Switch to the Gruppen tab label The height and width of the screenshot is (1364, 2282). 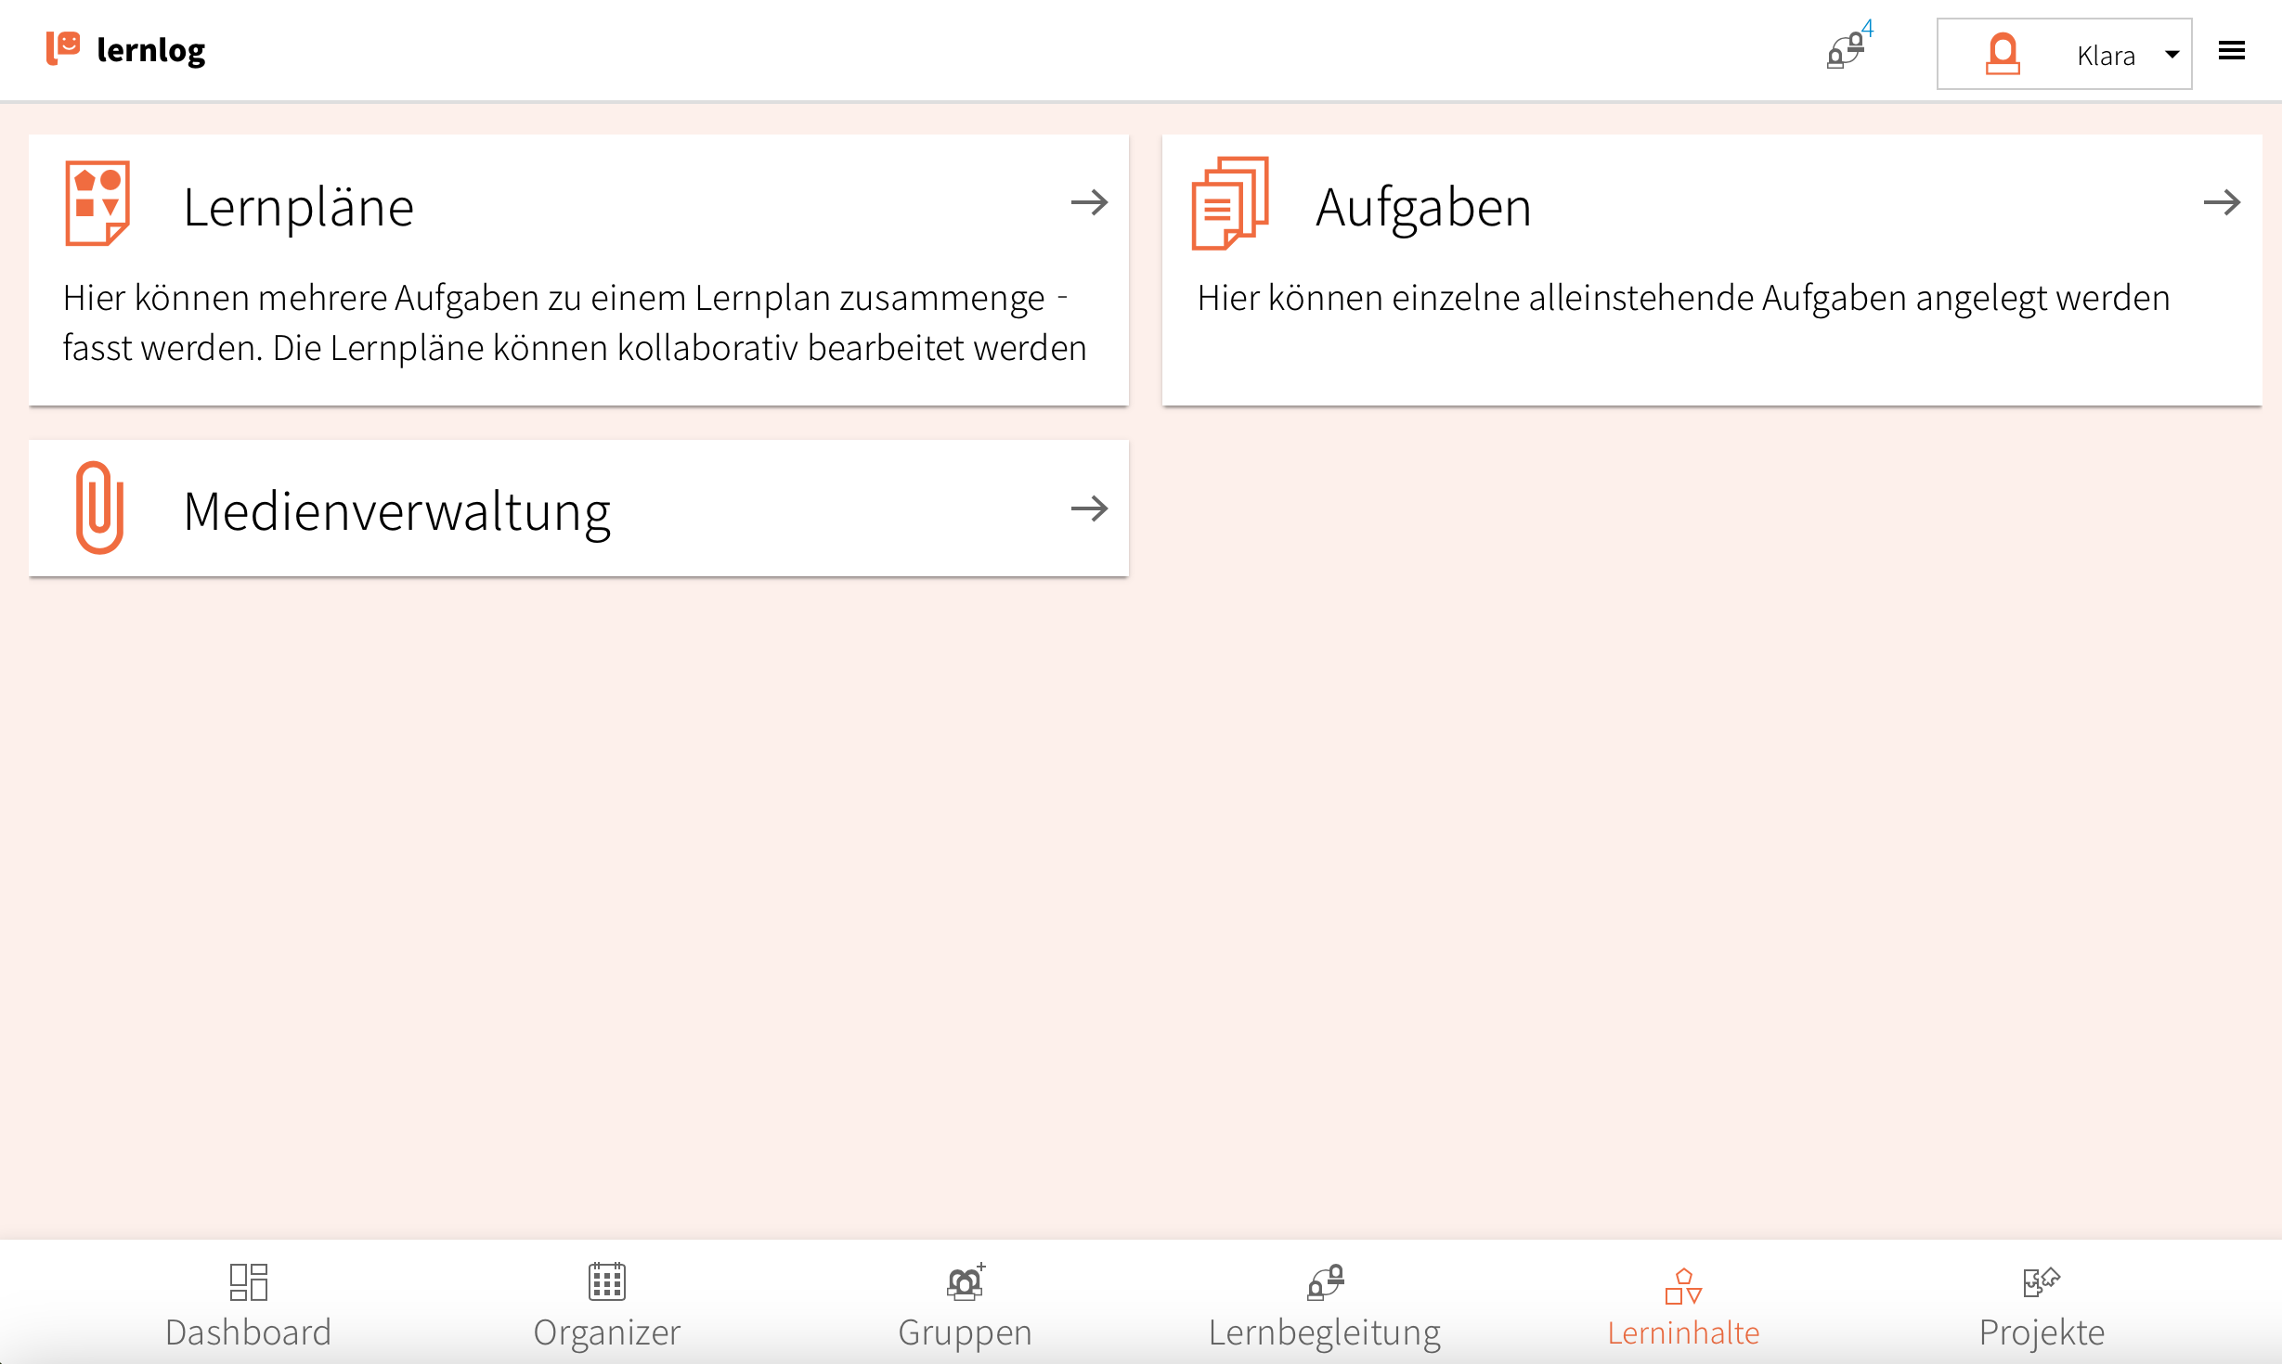tap(965, 1332)
